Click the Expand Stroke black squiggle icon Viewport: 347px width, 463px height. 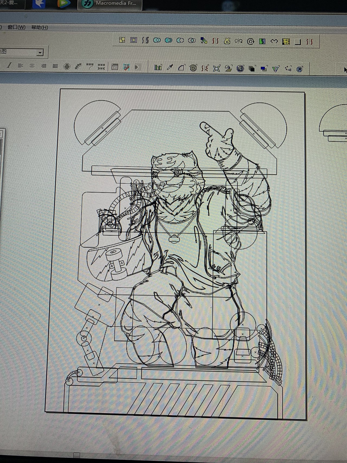tap(145, 40)
